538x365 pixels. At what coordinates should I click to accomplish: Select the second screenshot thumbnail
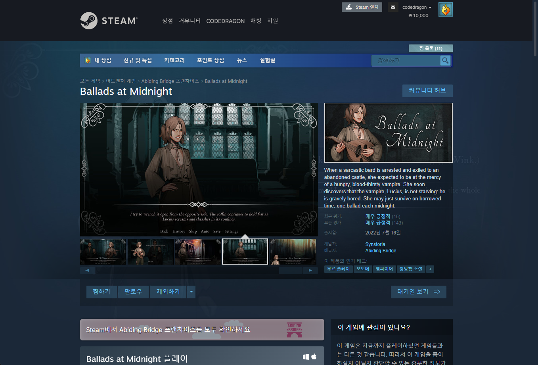[x=151, y=252]
